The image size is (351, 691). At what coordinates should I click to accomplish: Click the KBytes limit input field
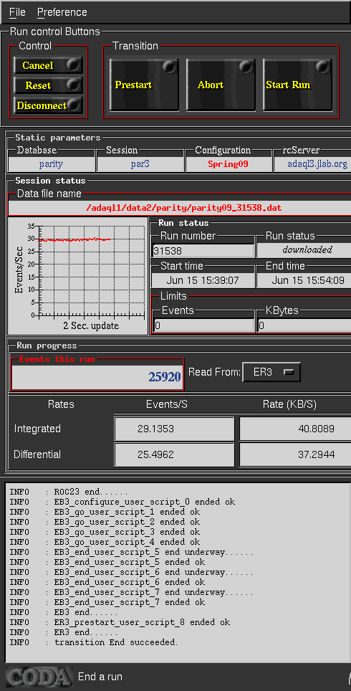tap(304, 325)
